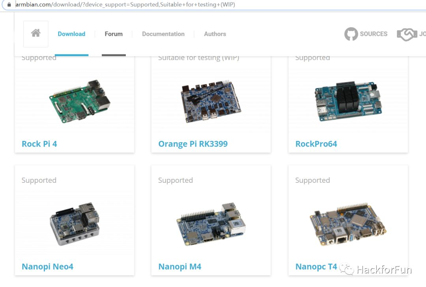The width and height of the screenshot is (426, 287).
Task: Click the armbian.com URL in the address bar
Action: pyautogui.click(x=125, y=4)
